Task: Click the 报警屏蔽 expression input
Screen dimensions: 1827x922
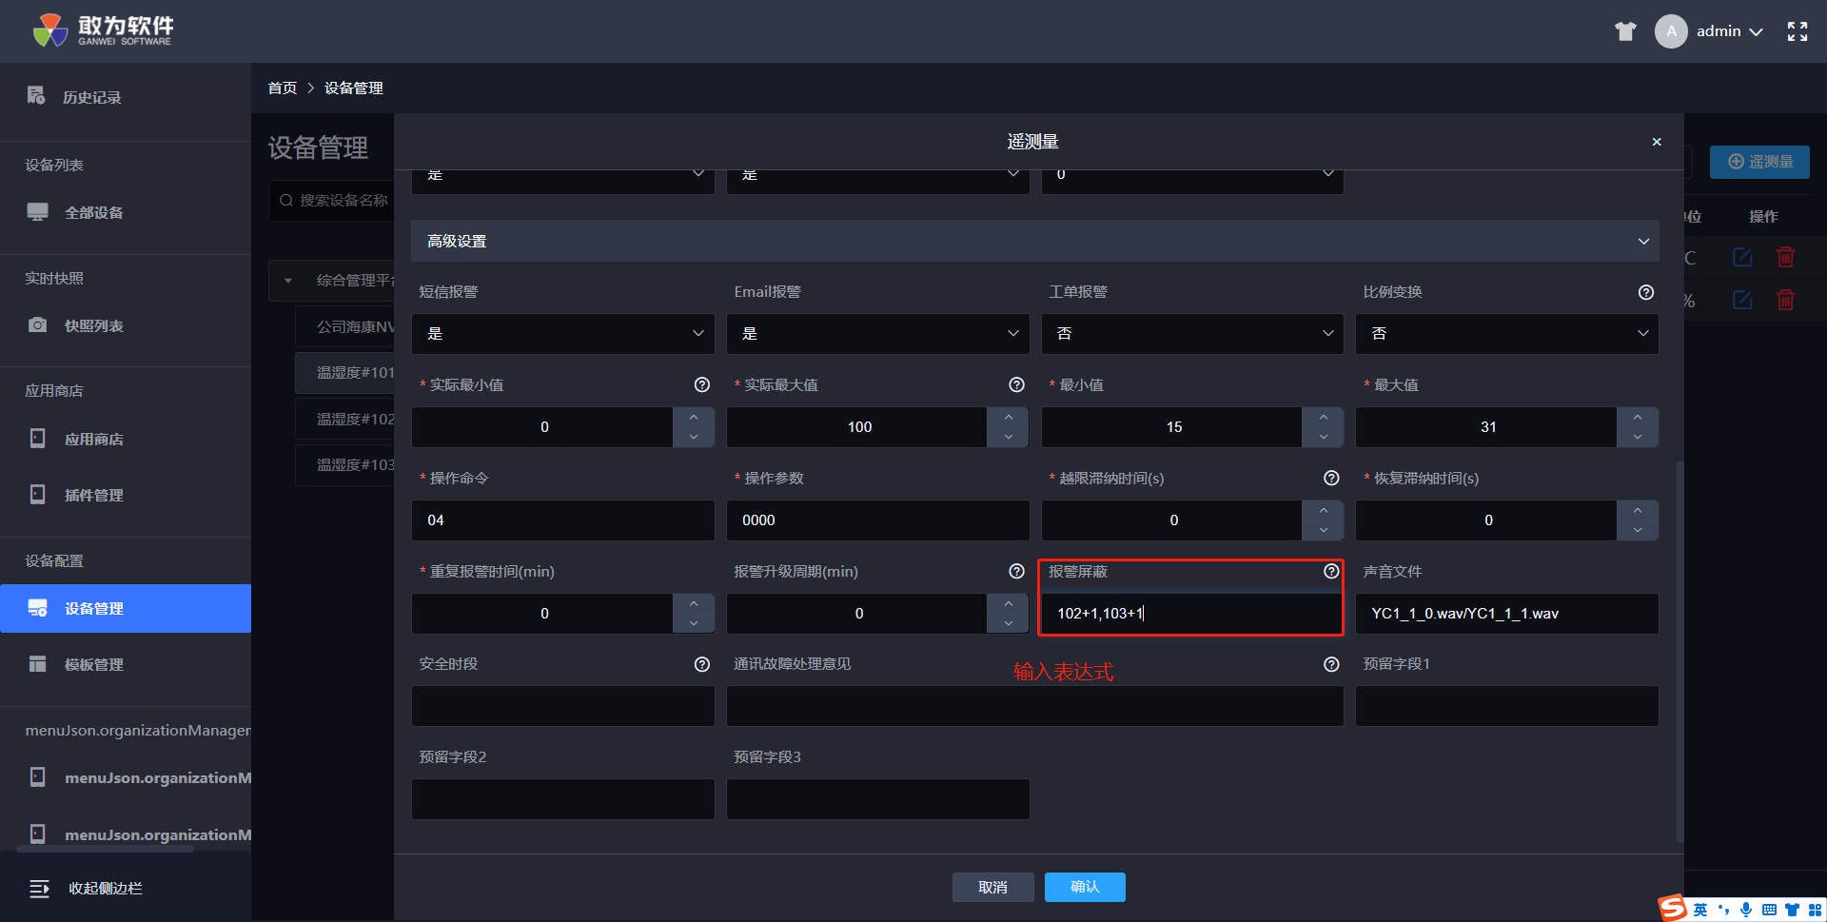Action: pyautogui.click(x=1192, y=614)
